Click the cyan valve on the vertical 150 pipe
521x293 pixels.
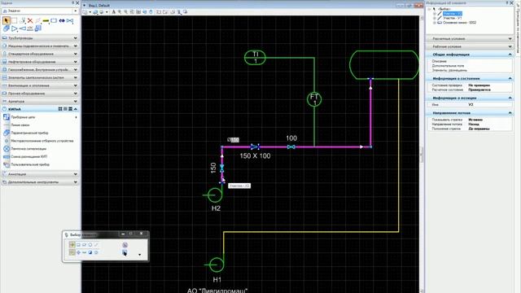point(222,168)
